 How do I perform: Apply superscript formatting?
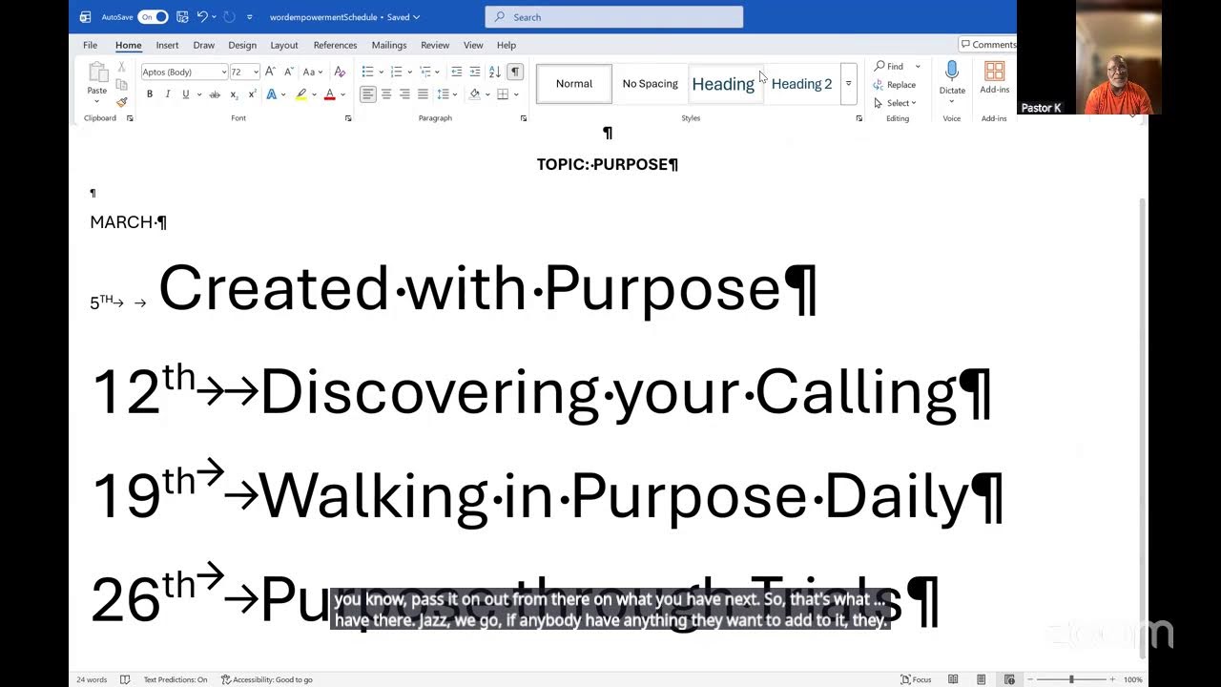(252, 94)
